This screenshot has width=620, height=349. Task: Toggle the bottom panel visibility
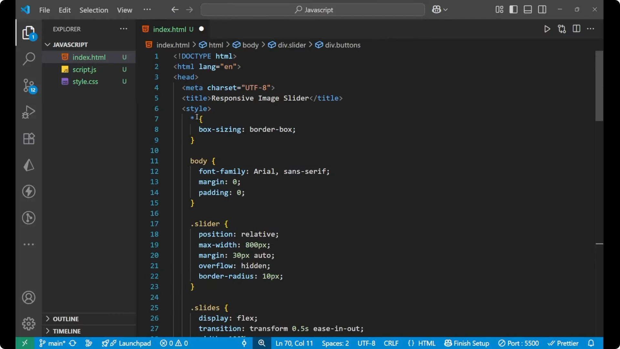(528, 9)
